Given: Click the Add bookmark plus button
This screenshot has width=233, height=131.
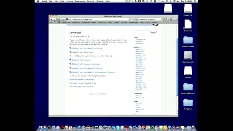Looking at the screenshot, I should (64, 19).
